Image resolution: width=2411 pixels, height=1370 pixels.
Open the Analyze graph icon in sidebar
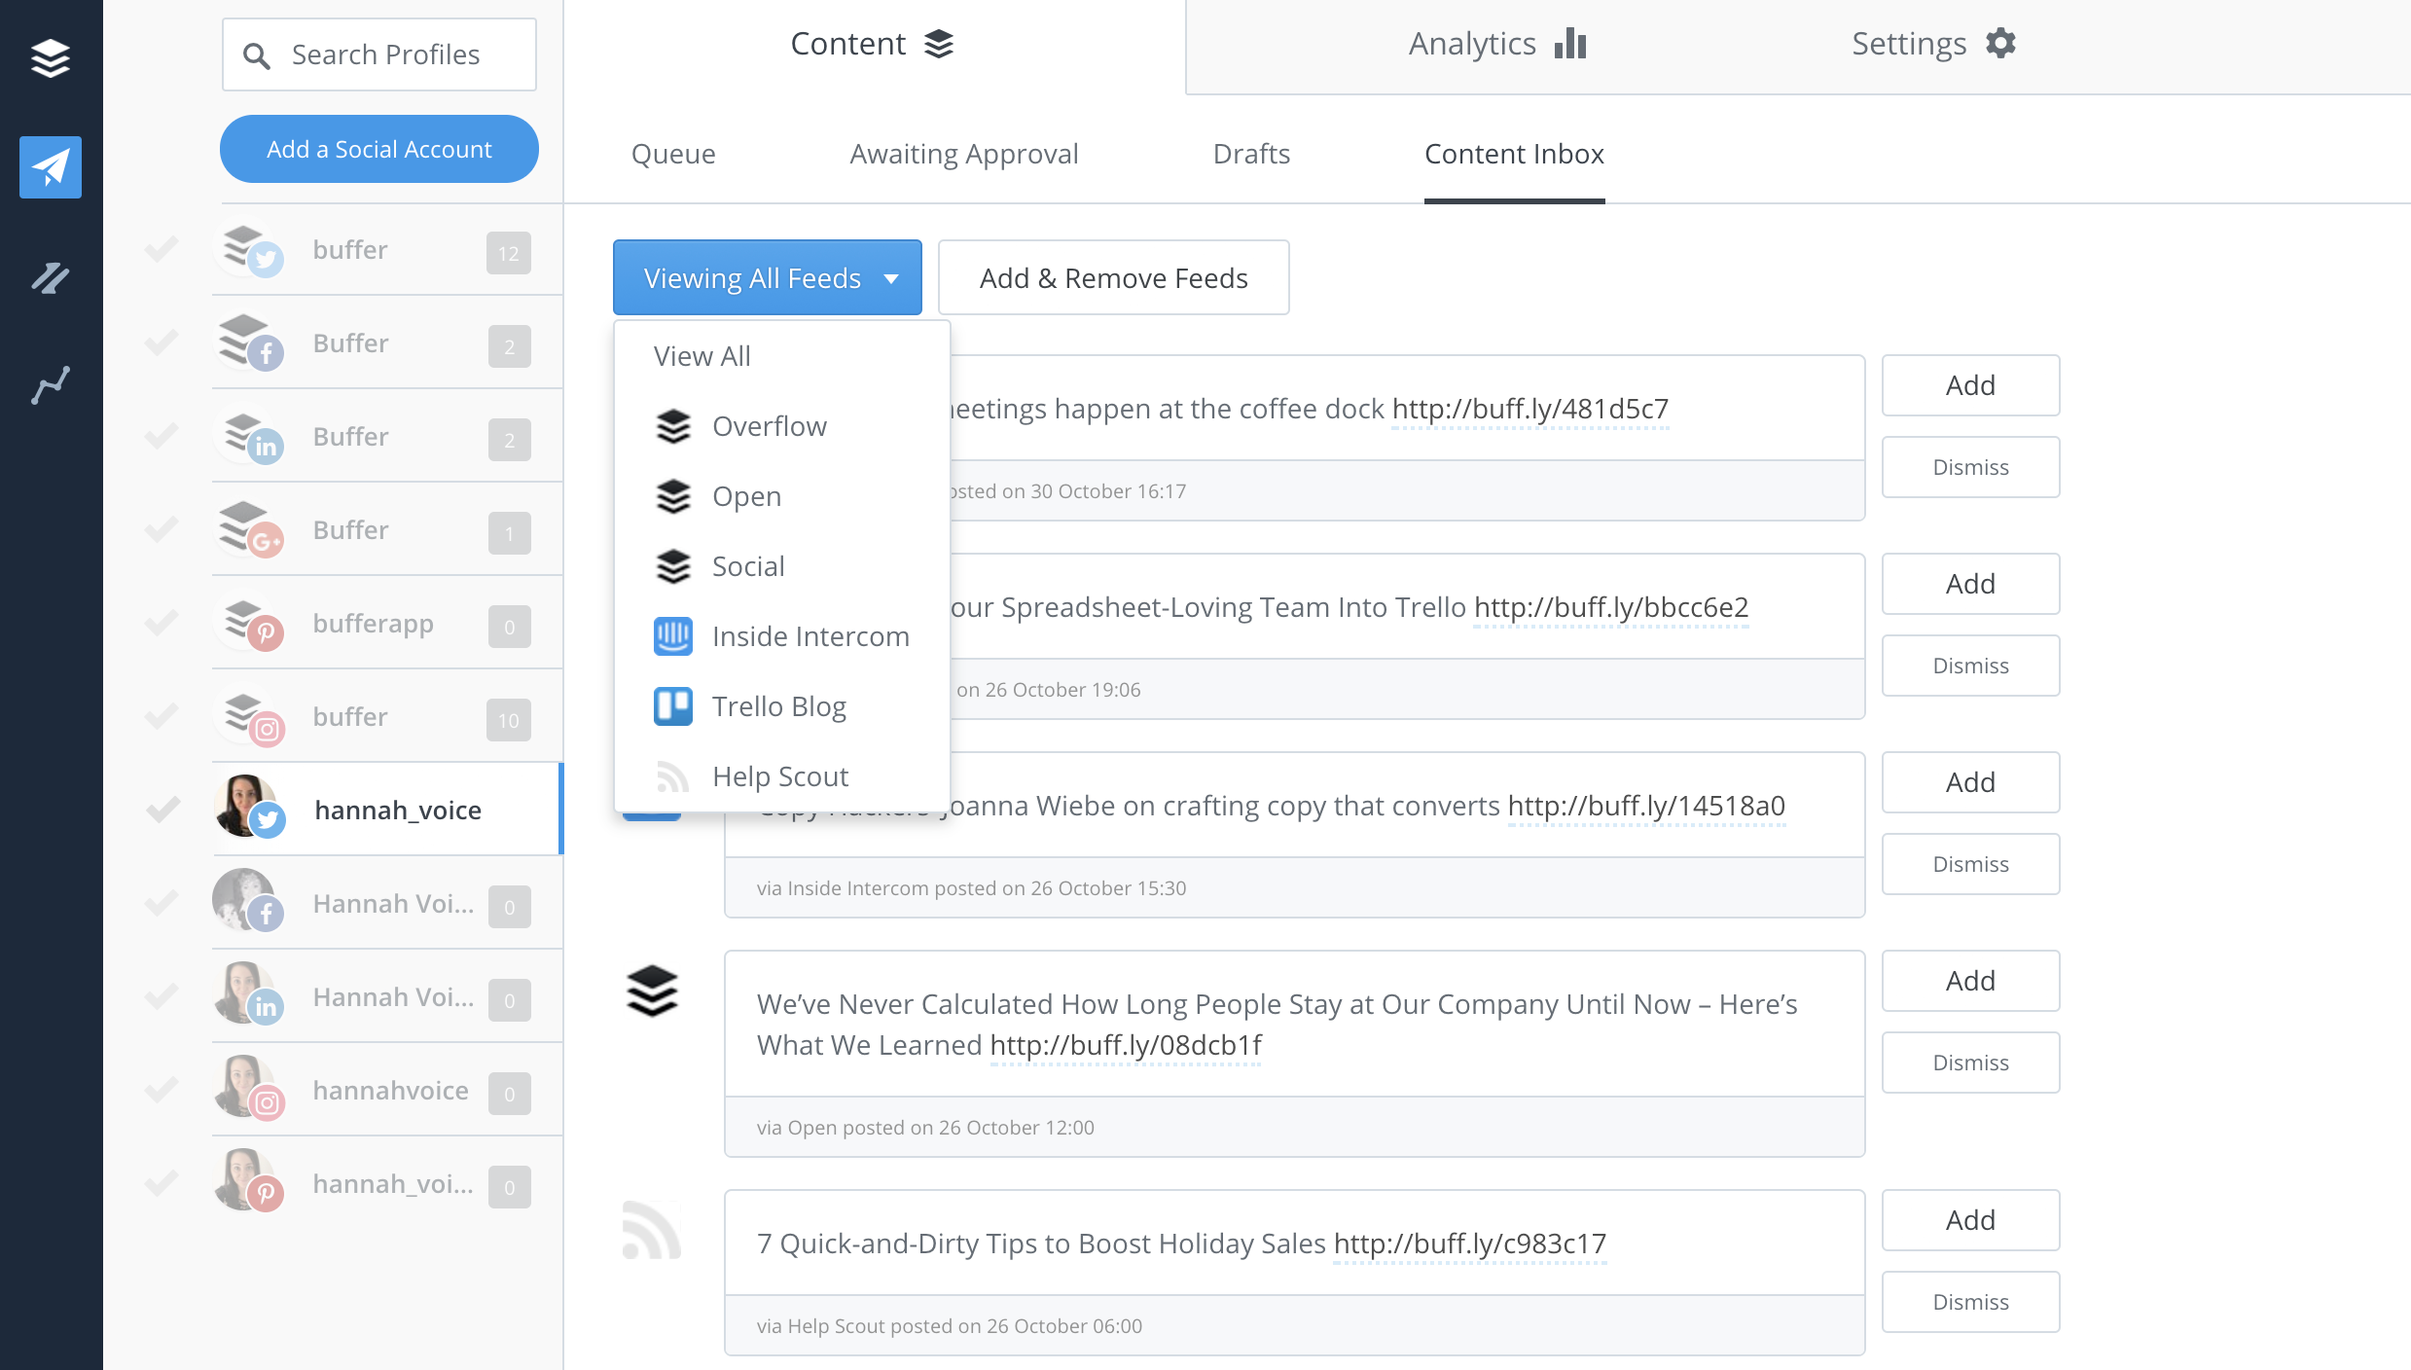click(x=51, y=385)
